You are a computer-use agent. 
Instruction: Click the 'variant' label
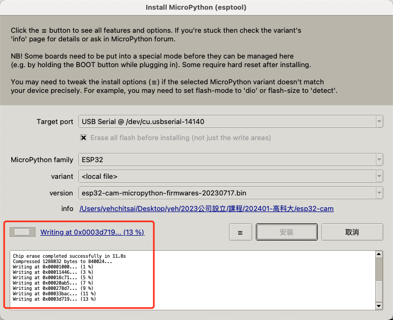tap(62, 177)
